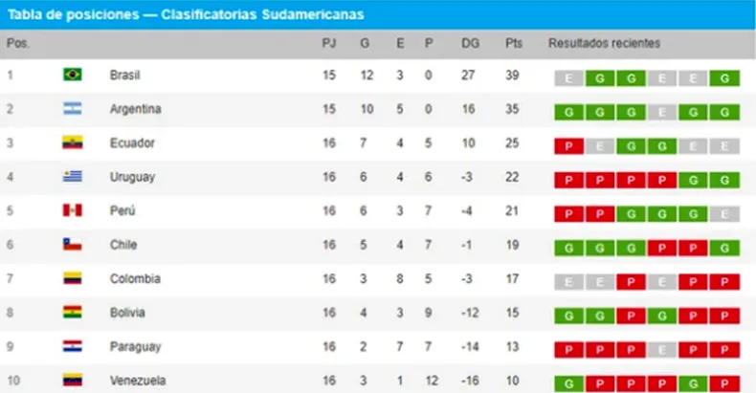
Task: Click Colombia's first grey E result box
Action: (x=569, y=282)
